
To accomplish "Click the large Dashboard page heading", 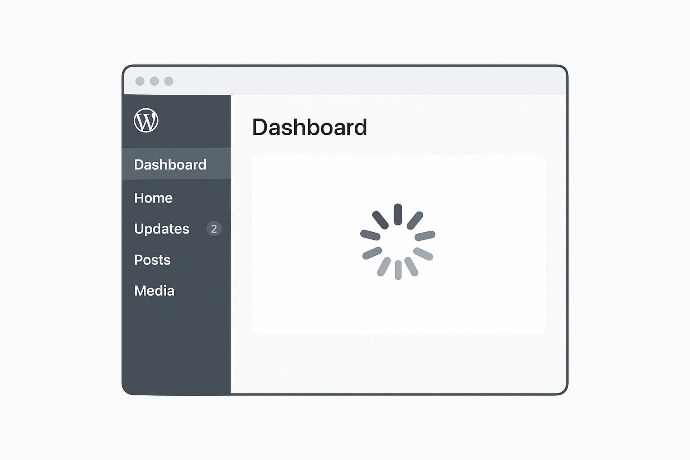I will click(x=310, y=127).
